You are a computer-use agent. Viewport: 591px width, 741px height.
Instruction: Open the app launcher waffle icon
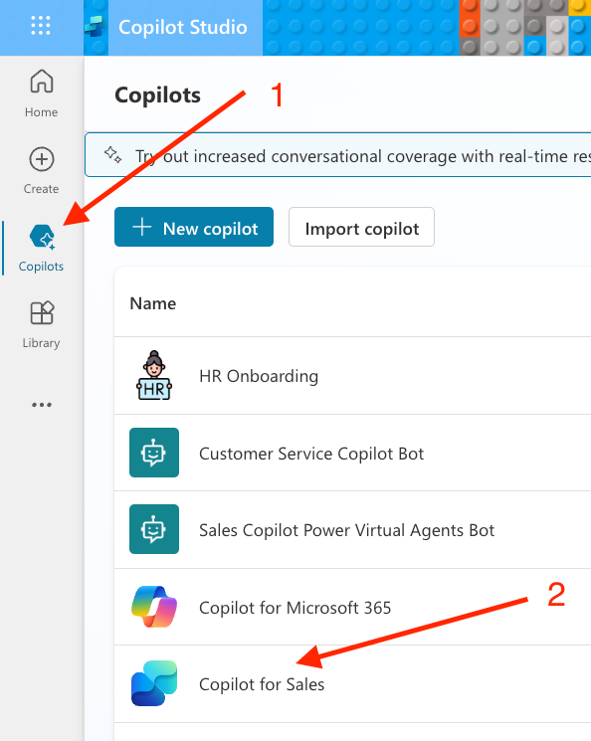pyautogui.click(x=41, y=26)
